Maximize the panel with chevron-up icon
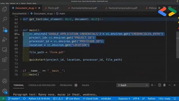The image size is (179, 101). click(x=169, y=85)
